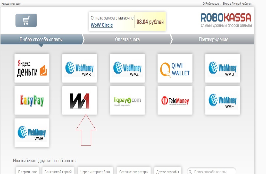Open the О Робокассе link
Viewport: 266px width, 174px height.
(211, 4)
